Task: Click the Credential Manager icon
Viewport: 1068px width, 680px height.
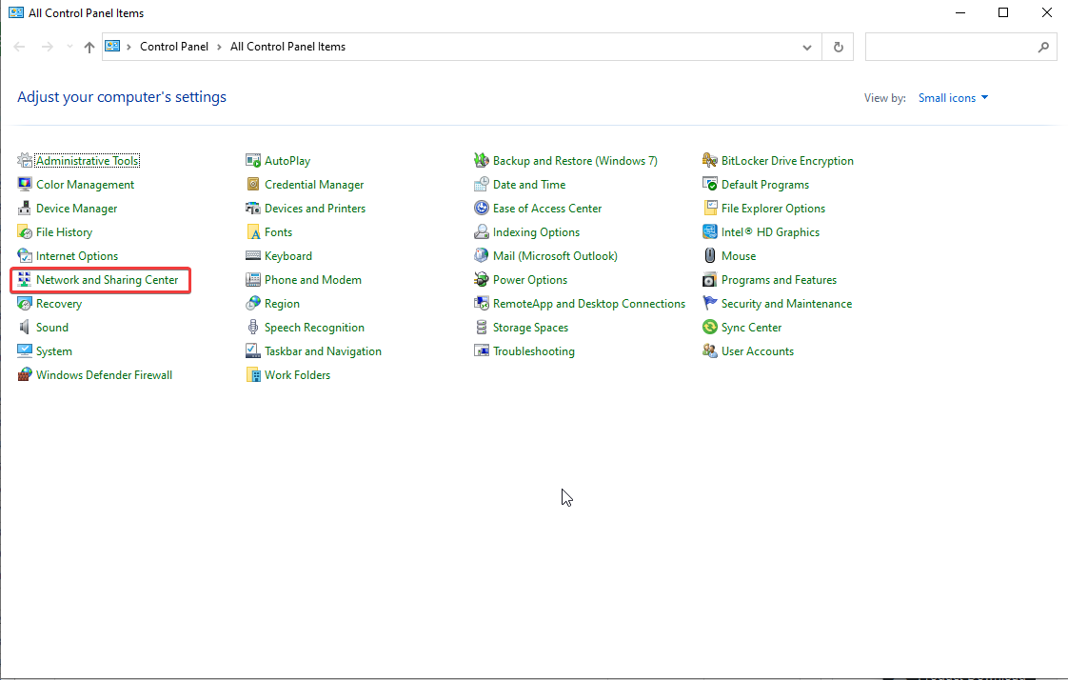Action: click(x=253, y=185)
